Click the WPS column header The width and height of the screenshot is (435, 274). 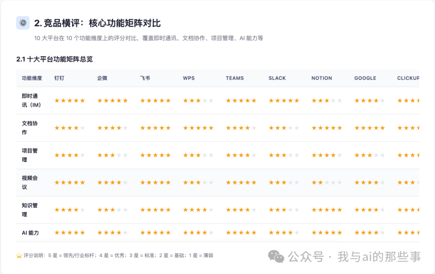[x=188, y=78]
